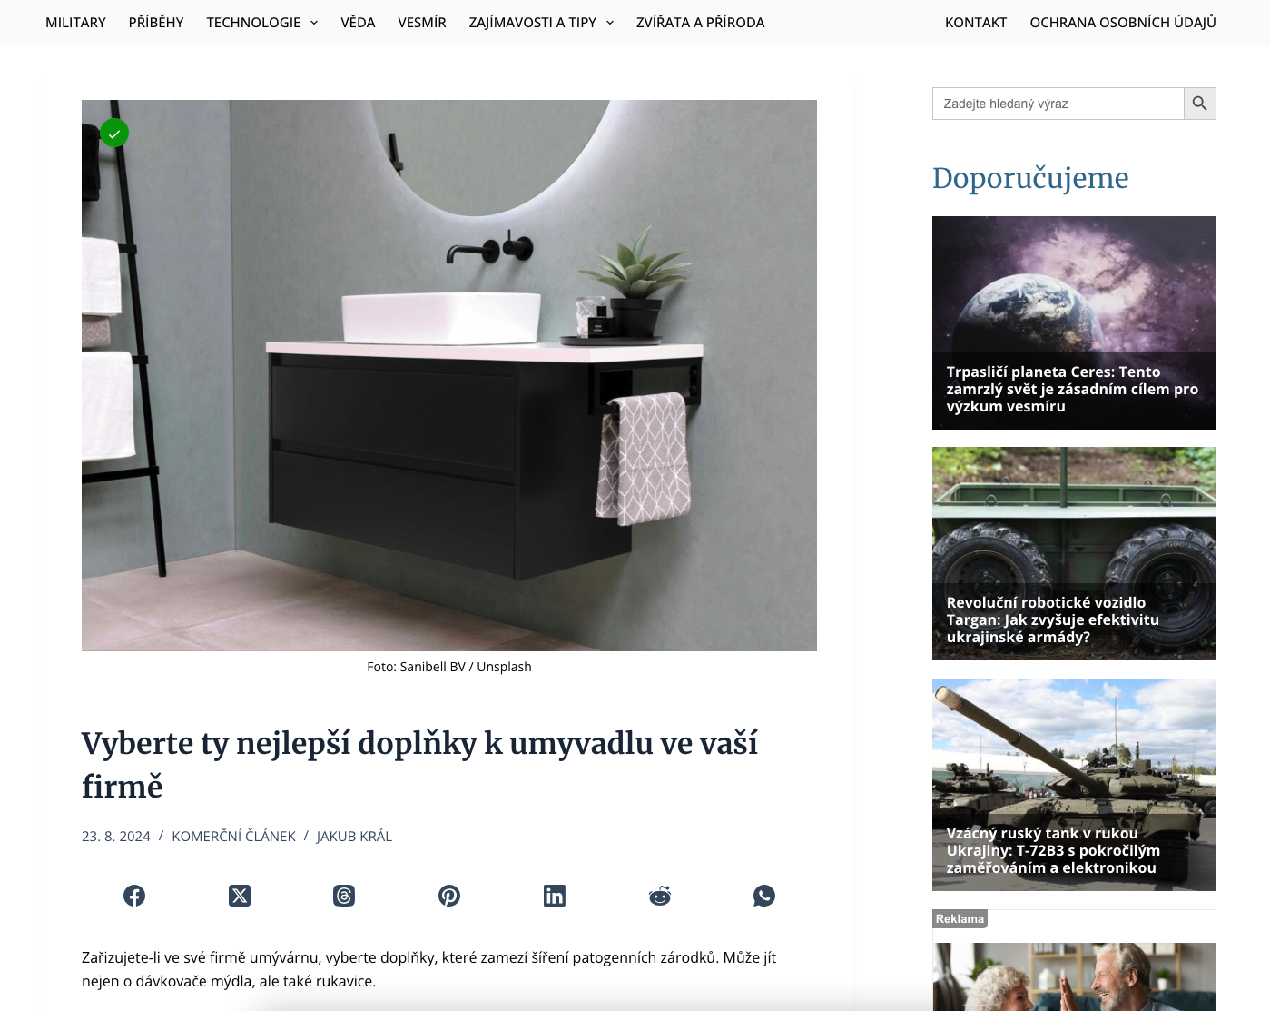Expand the Zajímavosti a tipy submenu arrow

tap(610, 23)
